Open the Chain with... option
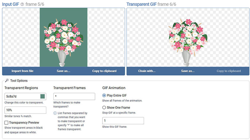Screen dimensions: 250x140 (147, 71)
